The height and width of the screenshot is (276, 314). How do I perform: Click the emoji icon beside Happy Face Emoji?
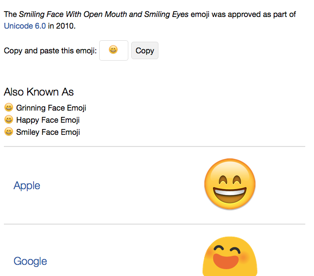point(9,119)
